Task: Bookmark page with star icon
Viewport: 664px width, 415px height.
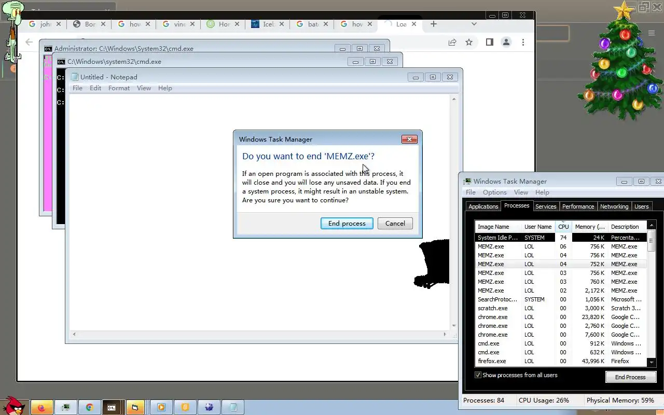Action: pos(469,42)
